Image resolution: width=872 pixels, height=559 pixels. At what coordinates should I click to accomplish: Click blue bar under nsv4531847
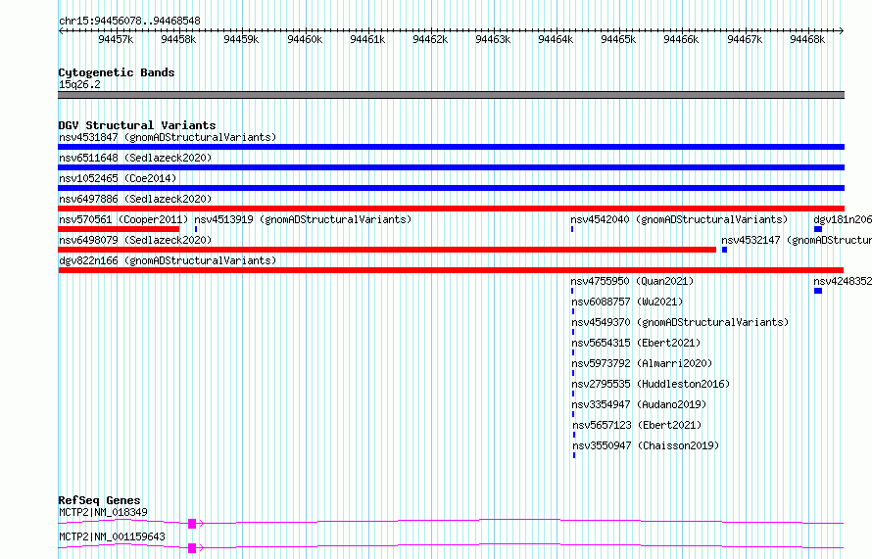point(451,147)
